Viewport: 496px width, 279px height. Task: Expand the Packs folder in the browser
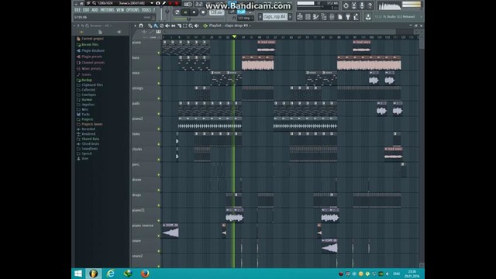85,115
